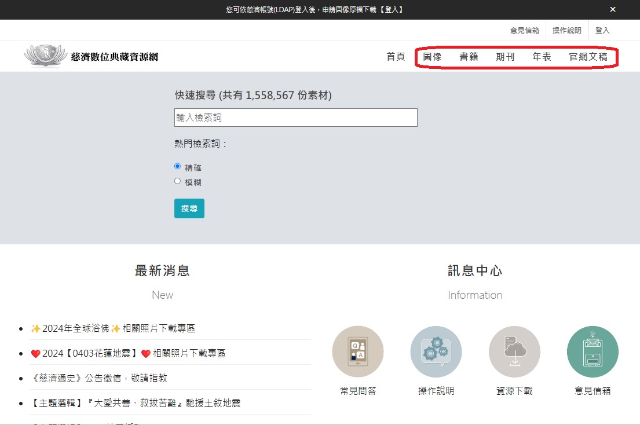
Task: Open the 年表 navigation menu item
Action: [x=542, y=57]
